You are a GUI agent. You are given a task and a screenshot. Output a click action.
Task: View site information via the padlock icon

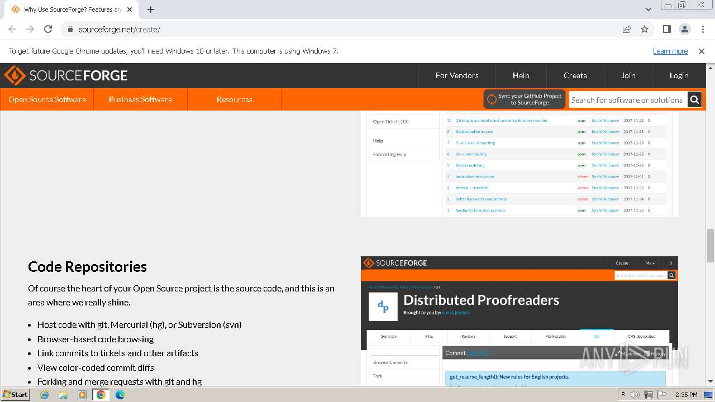(x=70, y=30)
